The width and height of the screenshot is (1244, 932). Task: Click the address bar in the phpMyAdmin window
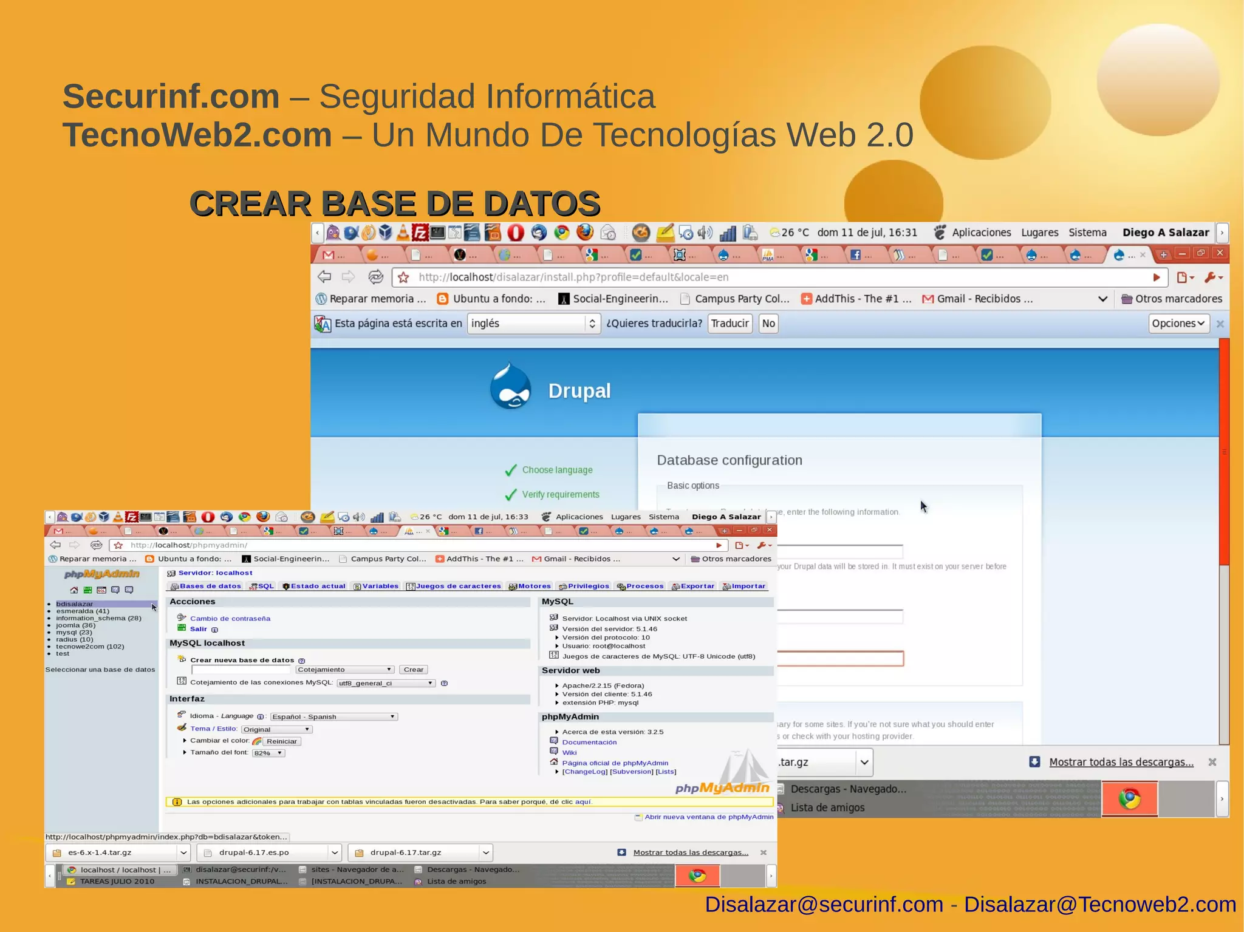(x=419, y=545)
